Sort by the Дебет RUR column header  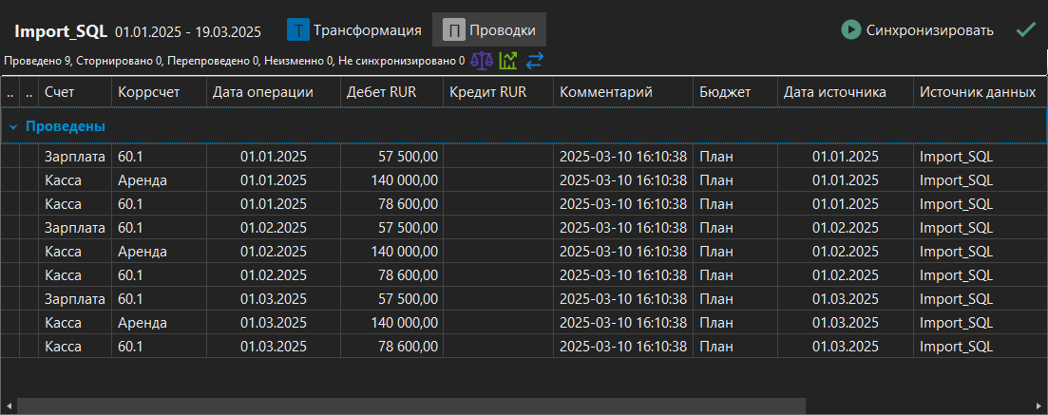tap(381, 92)
